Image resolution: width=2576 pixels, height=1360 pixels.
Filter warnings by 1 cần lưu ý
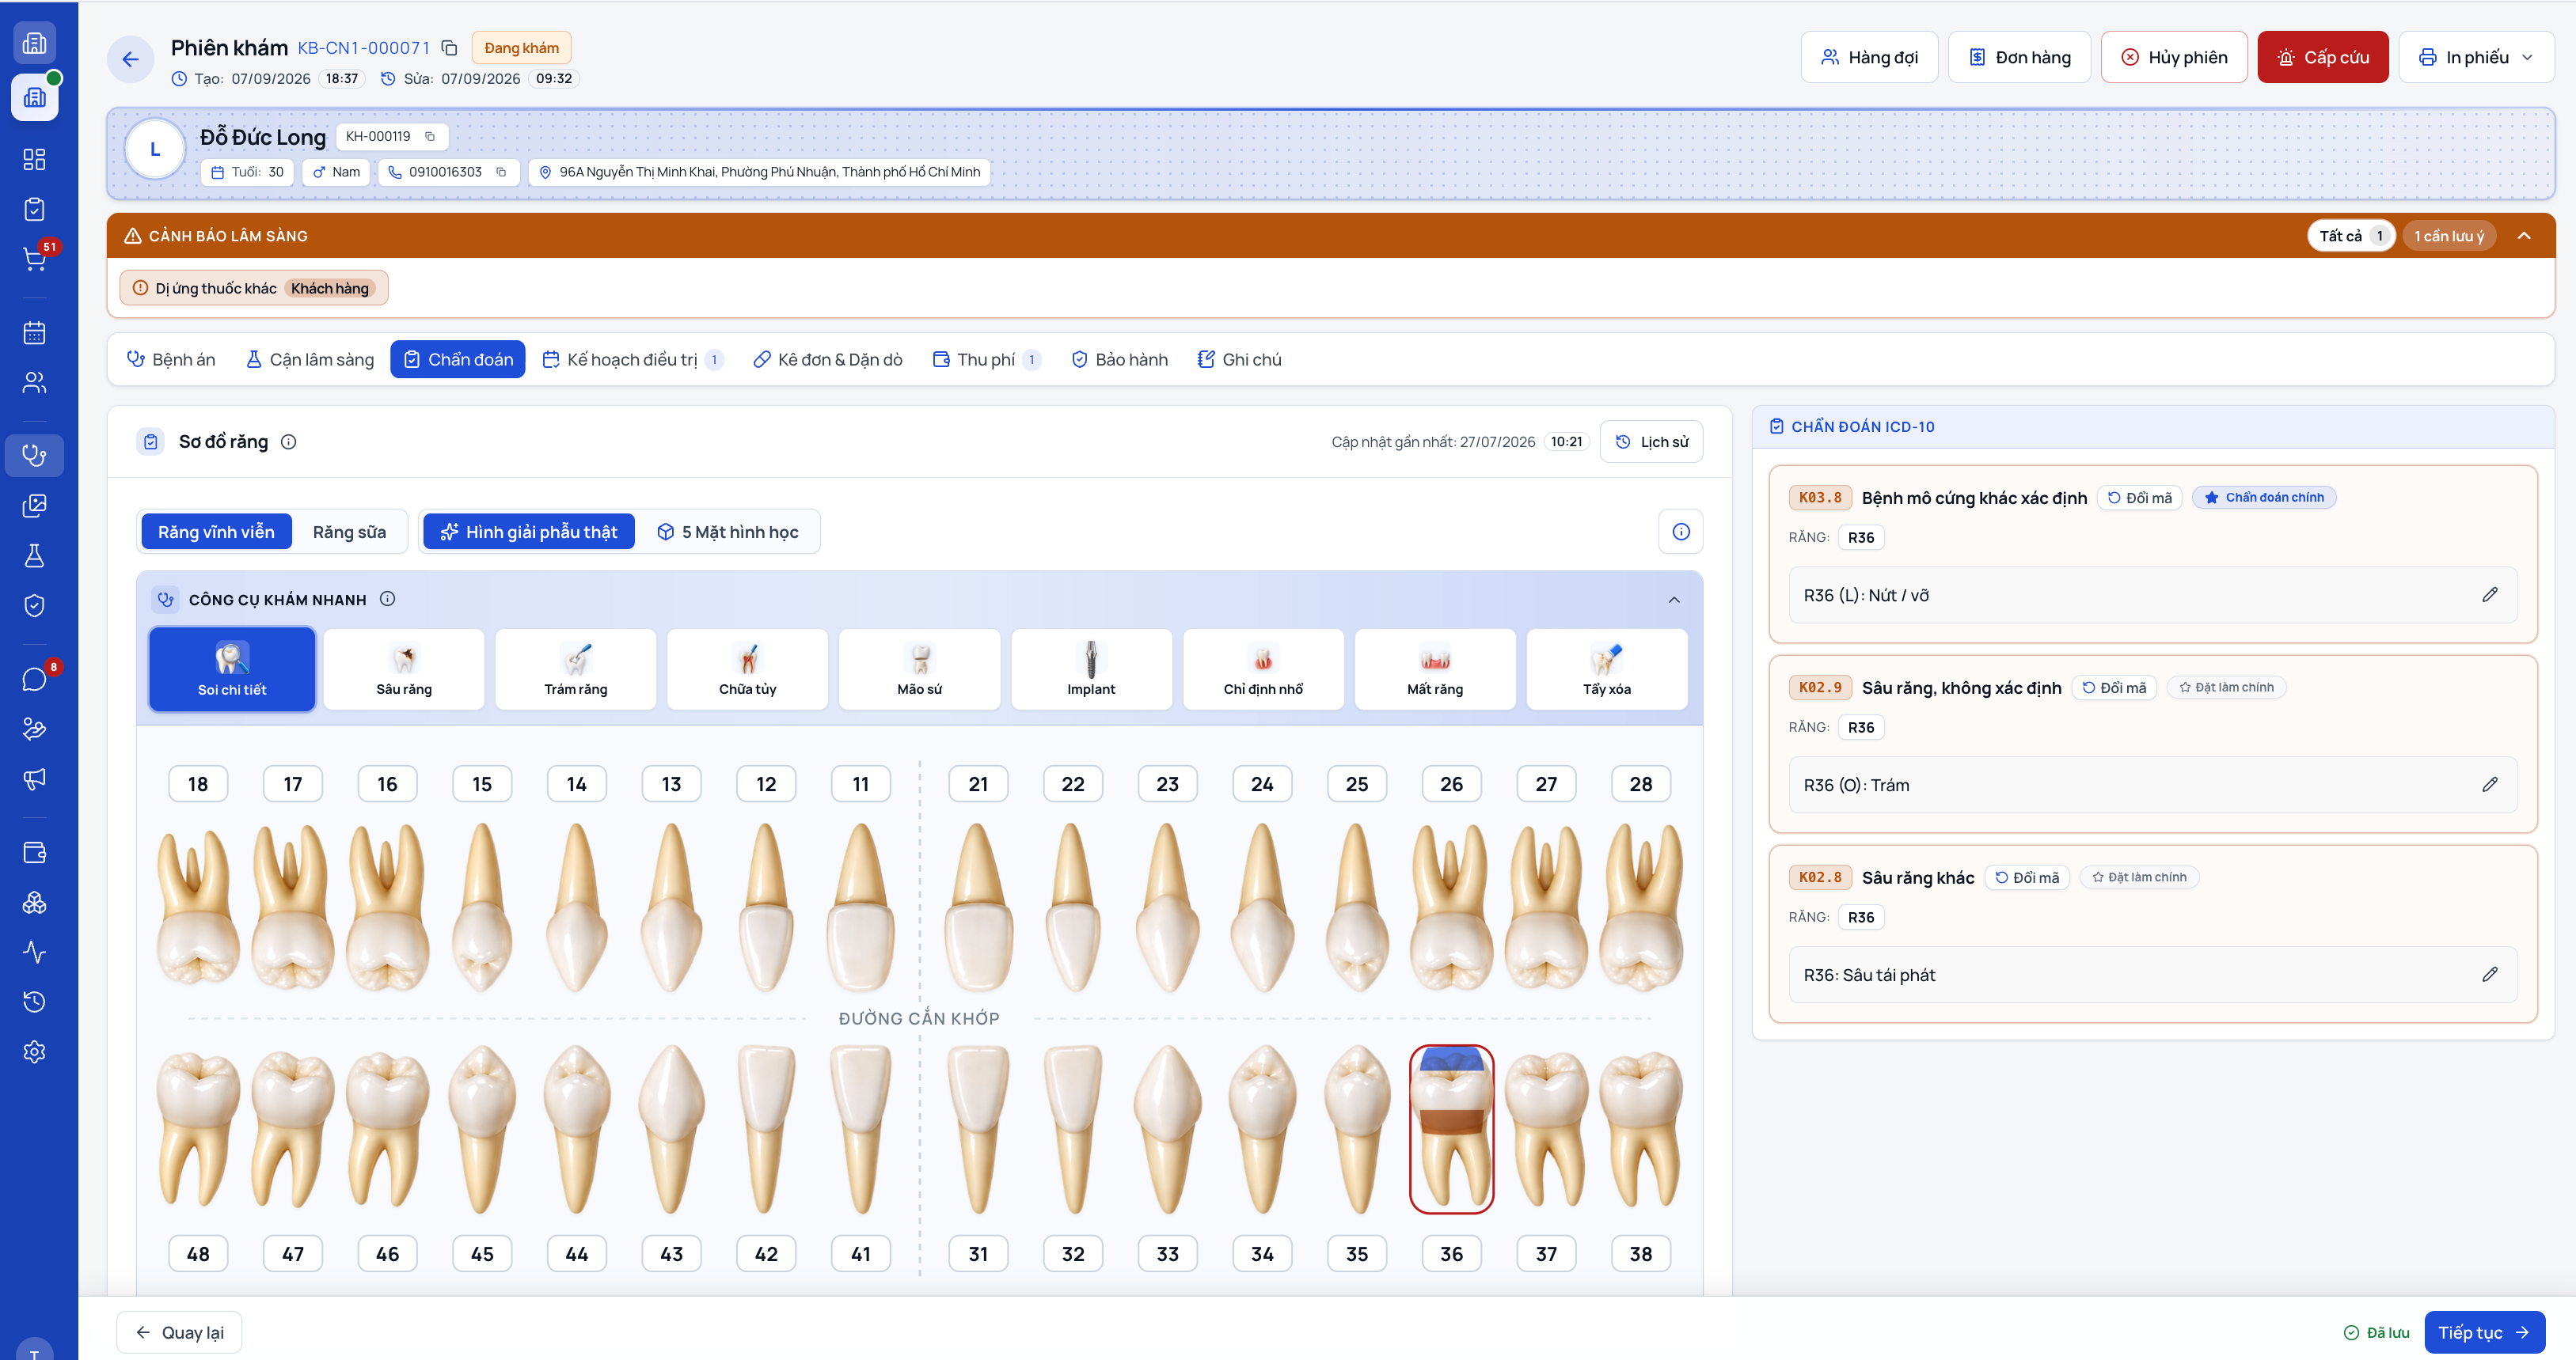(x=2449, y=236)
